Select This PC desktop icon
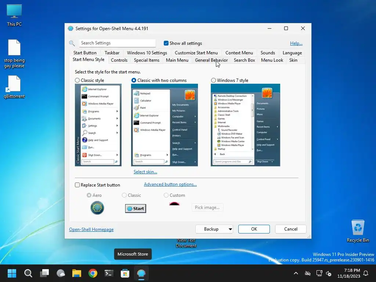The height and width of the screenshot is (282, 376). (x=14, y=15)
